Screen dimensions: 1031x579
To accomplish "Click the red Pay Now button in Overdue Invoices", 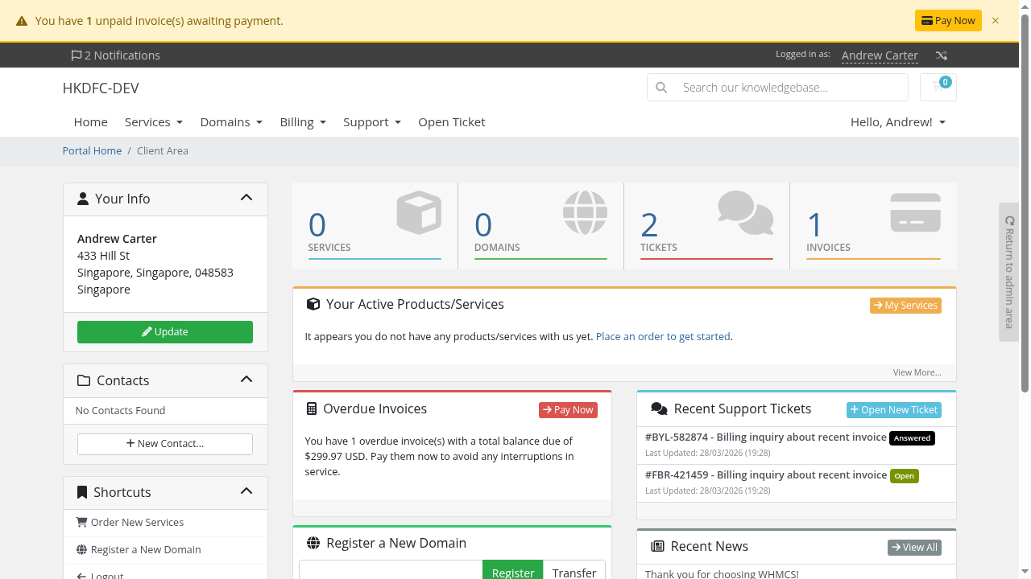I will pyautogui.click(x=568, y=410).
